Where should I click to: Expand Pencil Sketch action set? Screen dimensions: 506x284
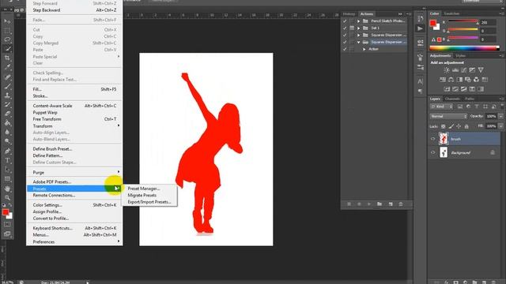tap(358, 21)
